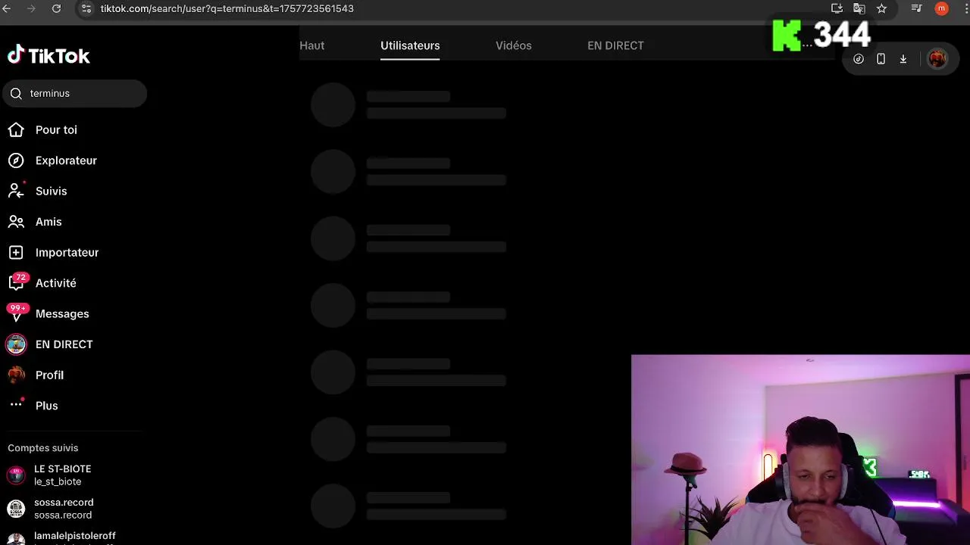Open Explorateur compass icon
The height and width of the screenshot is (545, 970).
coord(16,160)
